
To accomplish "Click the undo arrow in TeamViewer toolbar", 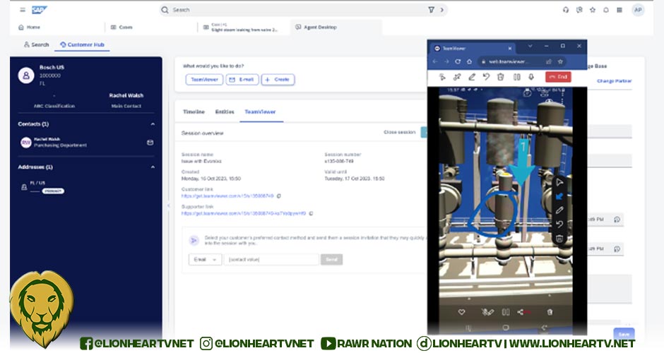I will point(486,77).
